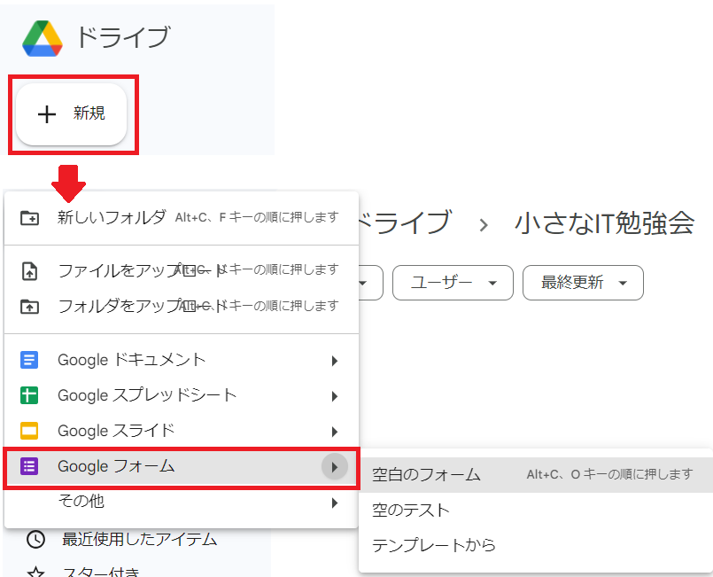The height and width of the screenshot is (577, 713).
Task: Choose 空のテスト in the submenu
Action: (x=411, y=511)
